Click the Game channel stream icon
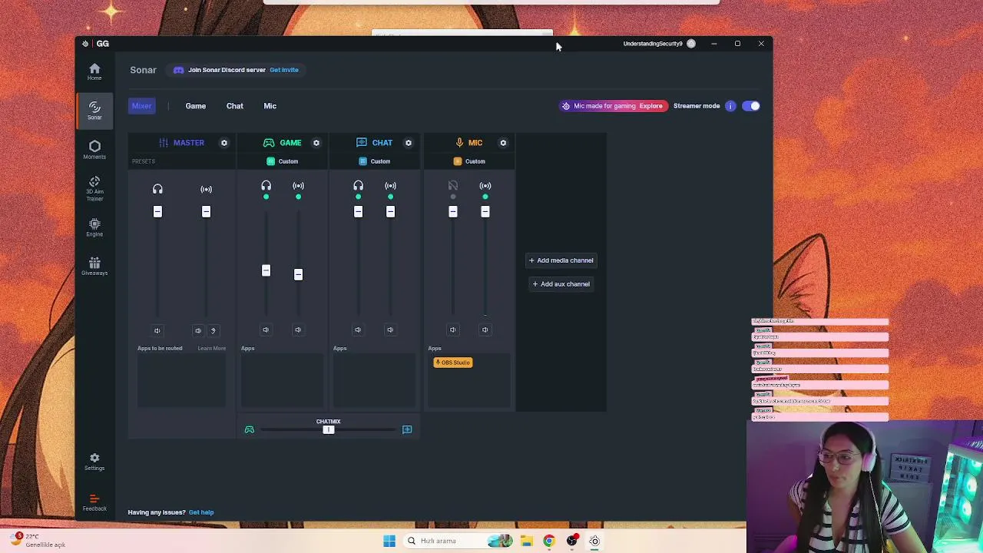Viewport: 983px width, 553px height. point(298,185)
